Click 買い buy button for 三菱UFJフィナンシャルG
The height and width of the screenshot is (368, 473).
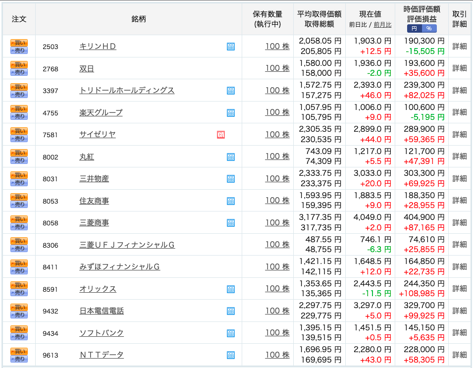click(x=19, y=241)
